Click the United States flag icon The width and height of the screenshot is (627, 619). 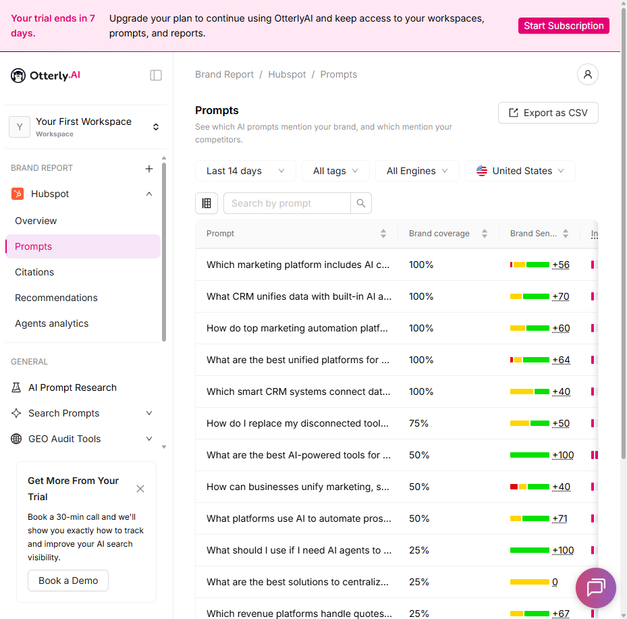point(482,171)
